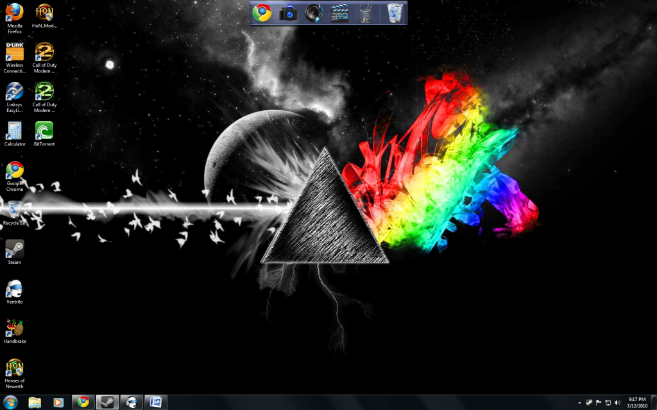Select Linksys EasyLink desktop shortcut
The image size is (657, 410).
point(15,97)
